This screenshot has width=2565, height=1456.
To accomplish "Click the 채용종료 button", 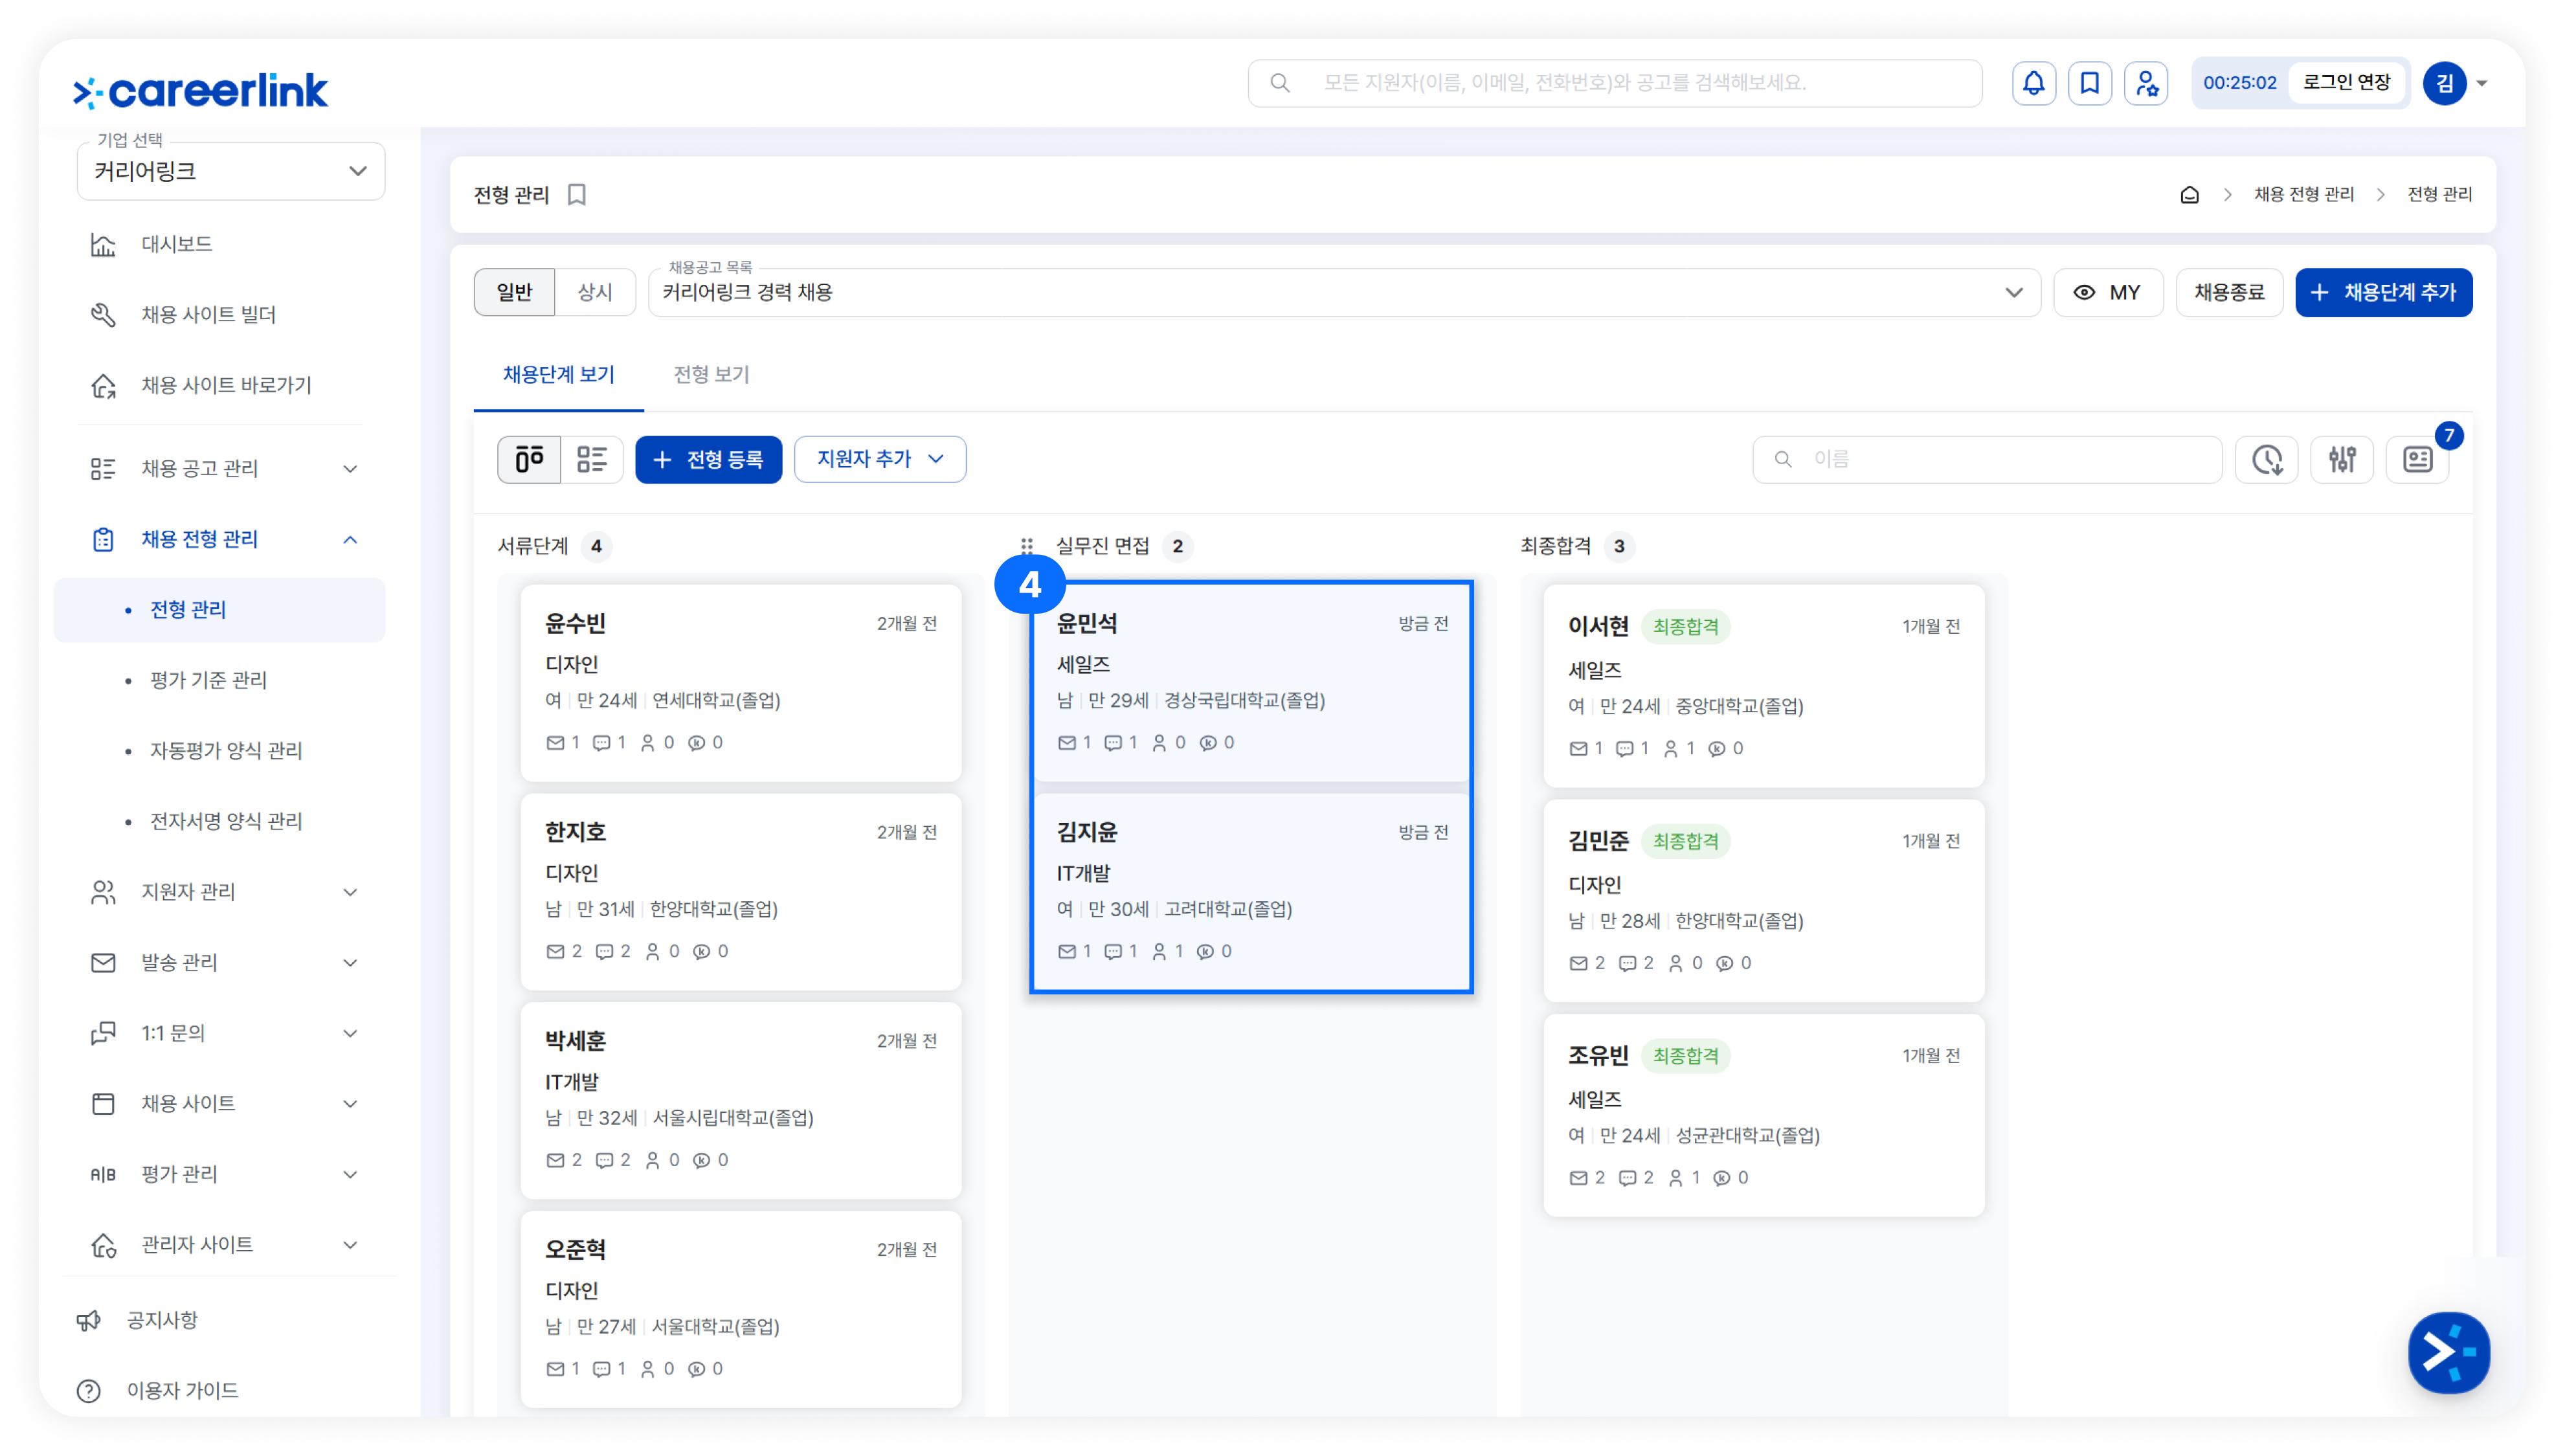I will 2229,292.
